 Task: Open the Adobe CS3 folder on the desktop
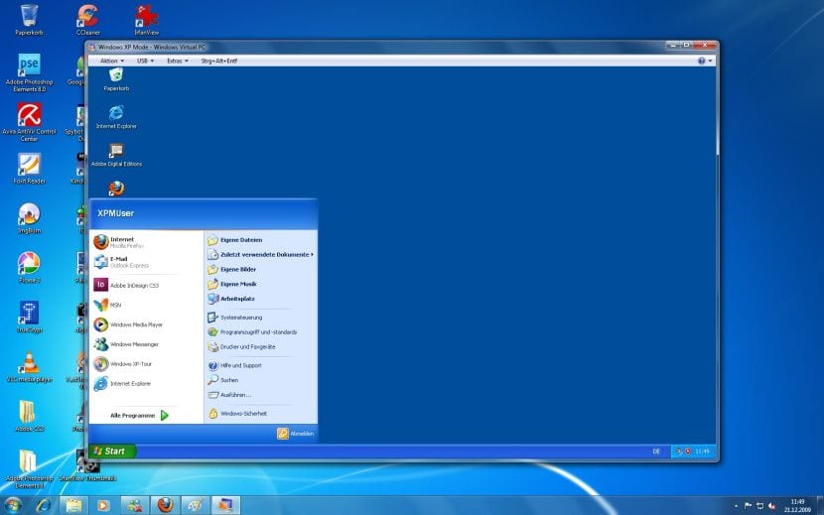point(29,416)
